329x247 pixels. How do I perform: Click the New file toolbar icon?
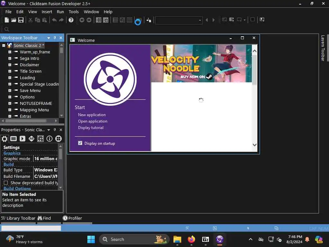[x=7, y=20]
